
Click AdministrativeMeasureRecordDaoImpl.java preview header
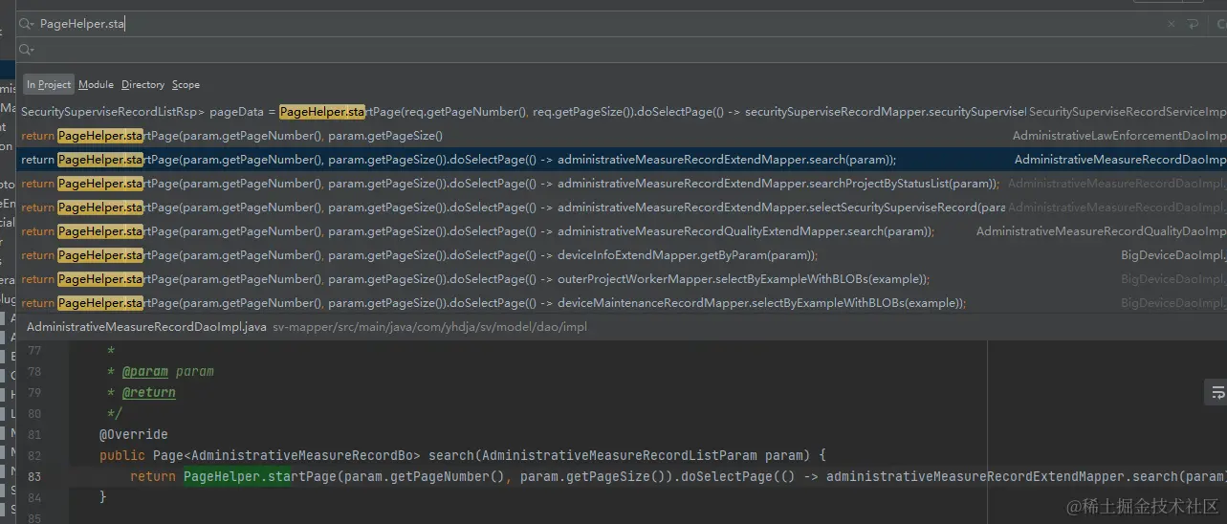146,327
